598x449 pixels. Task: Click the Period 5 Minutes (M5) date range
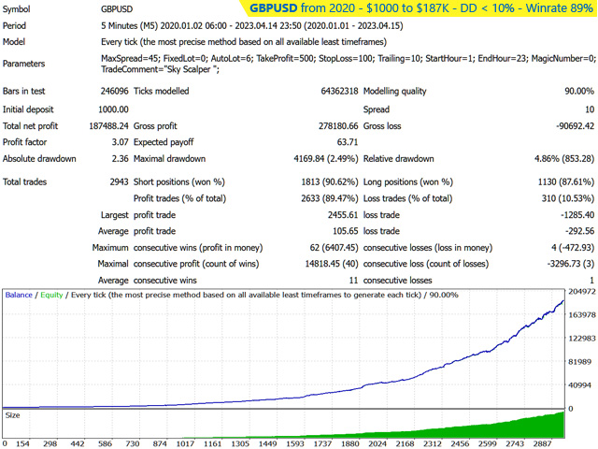click(251, 26)
